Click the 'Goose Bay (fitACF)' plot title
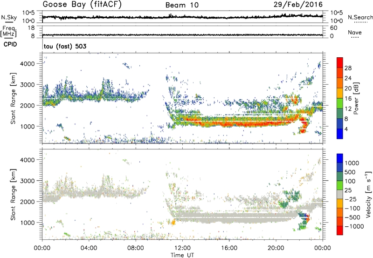The image size is (373, 258). (x=82, y=4)
